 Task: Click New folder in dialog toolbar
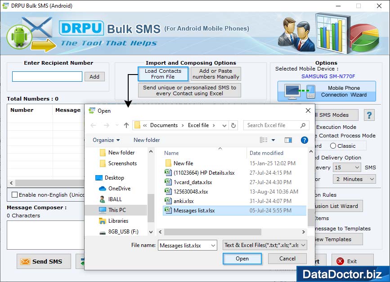[x=147, y=140]
